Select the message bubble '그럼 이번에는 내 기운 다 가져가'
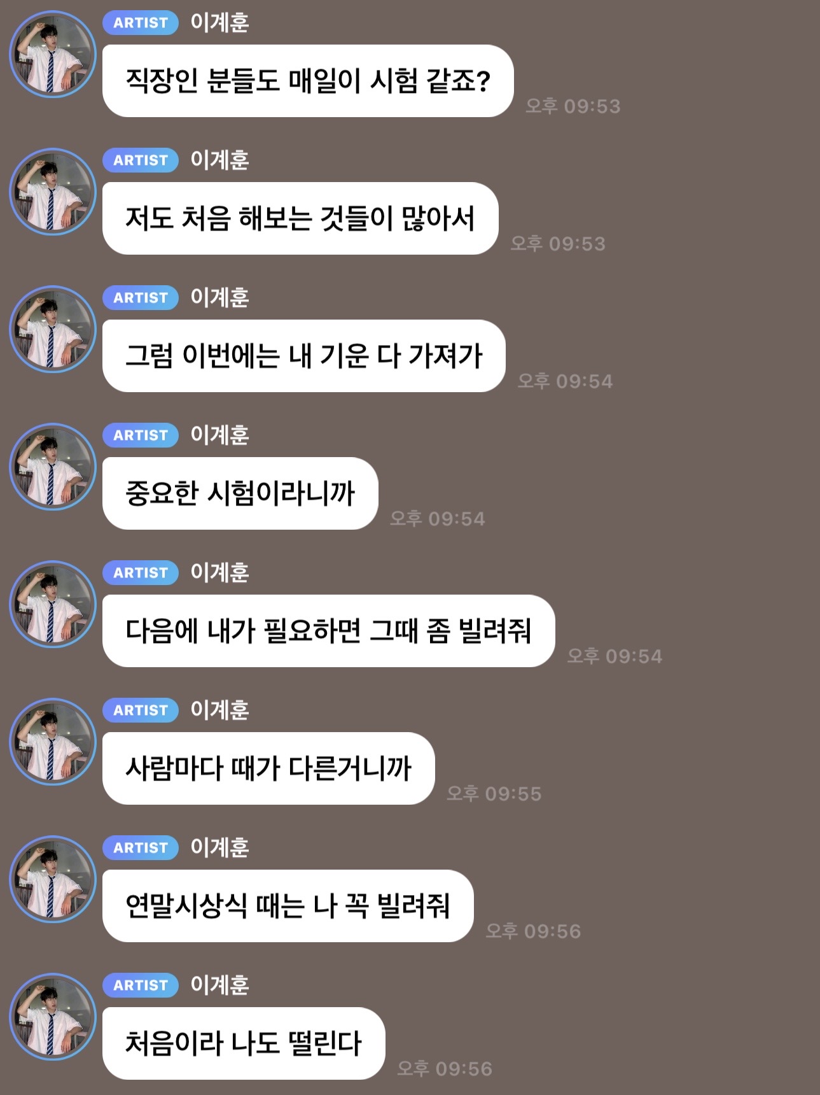The image size is (820, 1095). click(x=304, y=356)
